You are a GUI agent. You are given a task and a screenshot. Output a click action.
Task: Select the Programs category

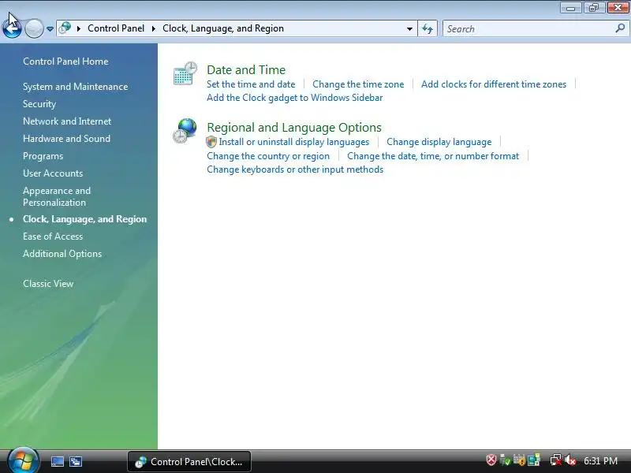tap(43, 156)
